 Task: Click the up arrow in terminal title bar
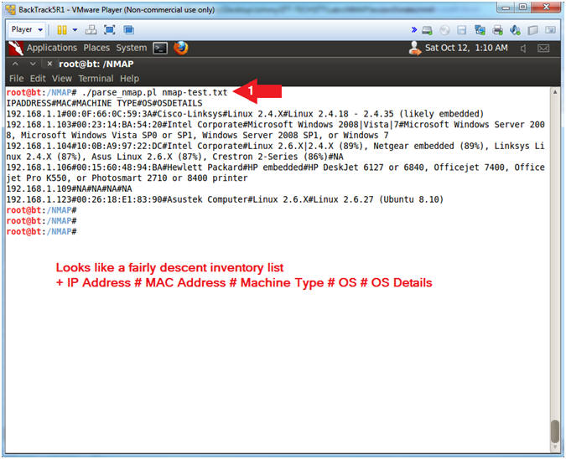click(x=15, y=64)
